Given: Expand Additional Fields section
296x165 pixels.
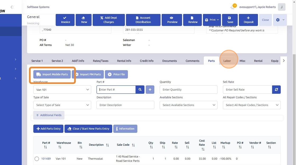Looking at the screenshot, I should click(49, 115).
